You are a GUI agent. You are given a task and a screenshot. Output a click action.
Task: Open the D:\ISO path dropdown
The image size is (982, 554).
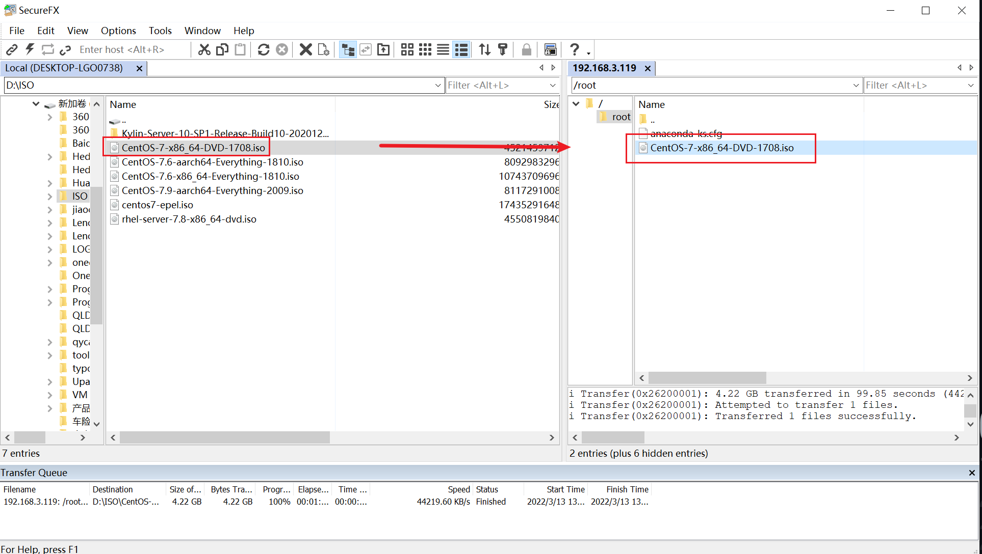coord(438,85)
